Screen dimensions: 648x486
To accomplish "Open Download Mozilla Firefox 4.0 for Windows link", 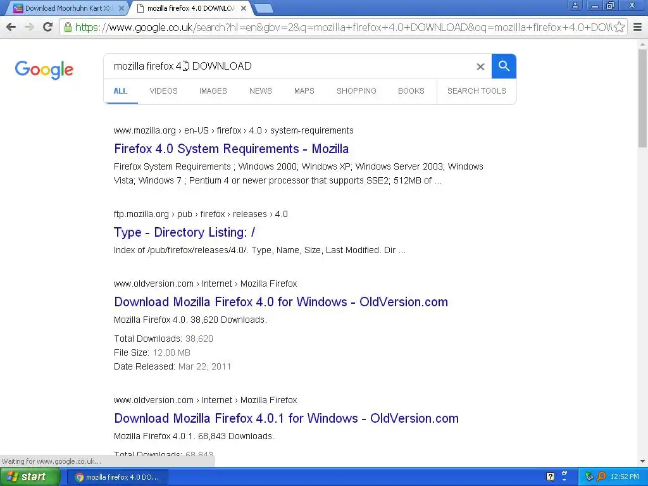I will [281, 302].
